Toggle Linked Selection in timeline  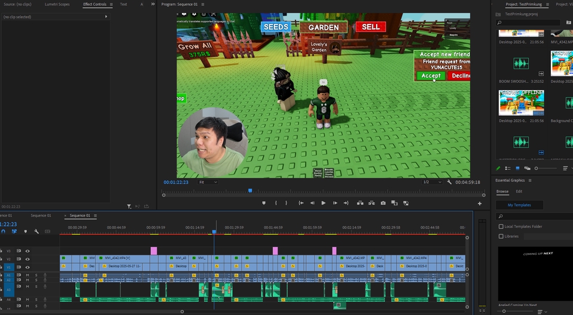coord(14,231)
